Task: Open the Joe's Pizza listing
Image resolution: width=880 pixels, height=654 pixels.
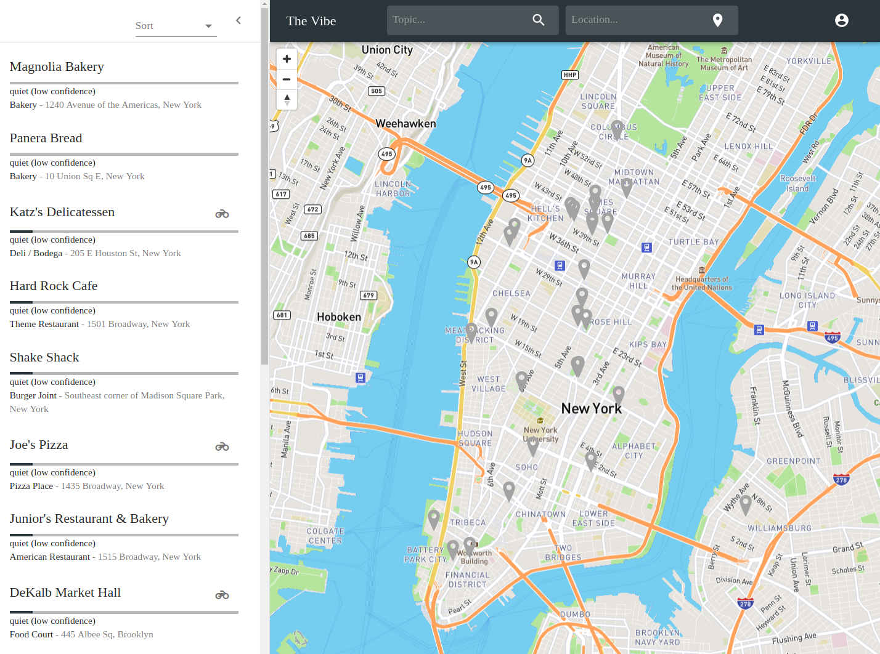Action: click(39, 445)
